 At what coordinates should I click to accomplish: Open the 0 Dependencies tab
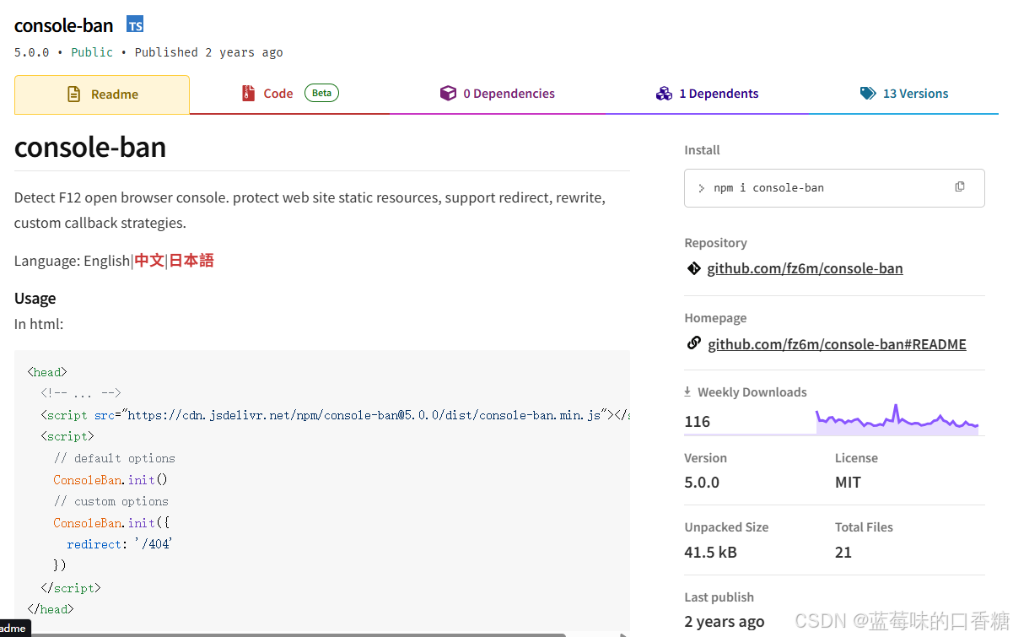tap(498, 94)
